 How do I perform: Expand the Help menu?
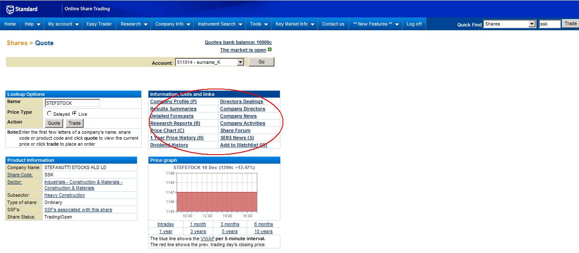point(32,24)
